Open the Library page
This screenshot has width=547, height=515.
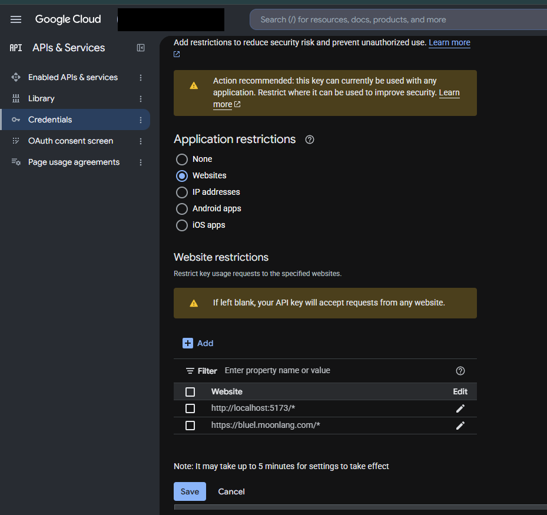[x=41, y=99]
